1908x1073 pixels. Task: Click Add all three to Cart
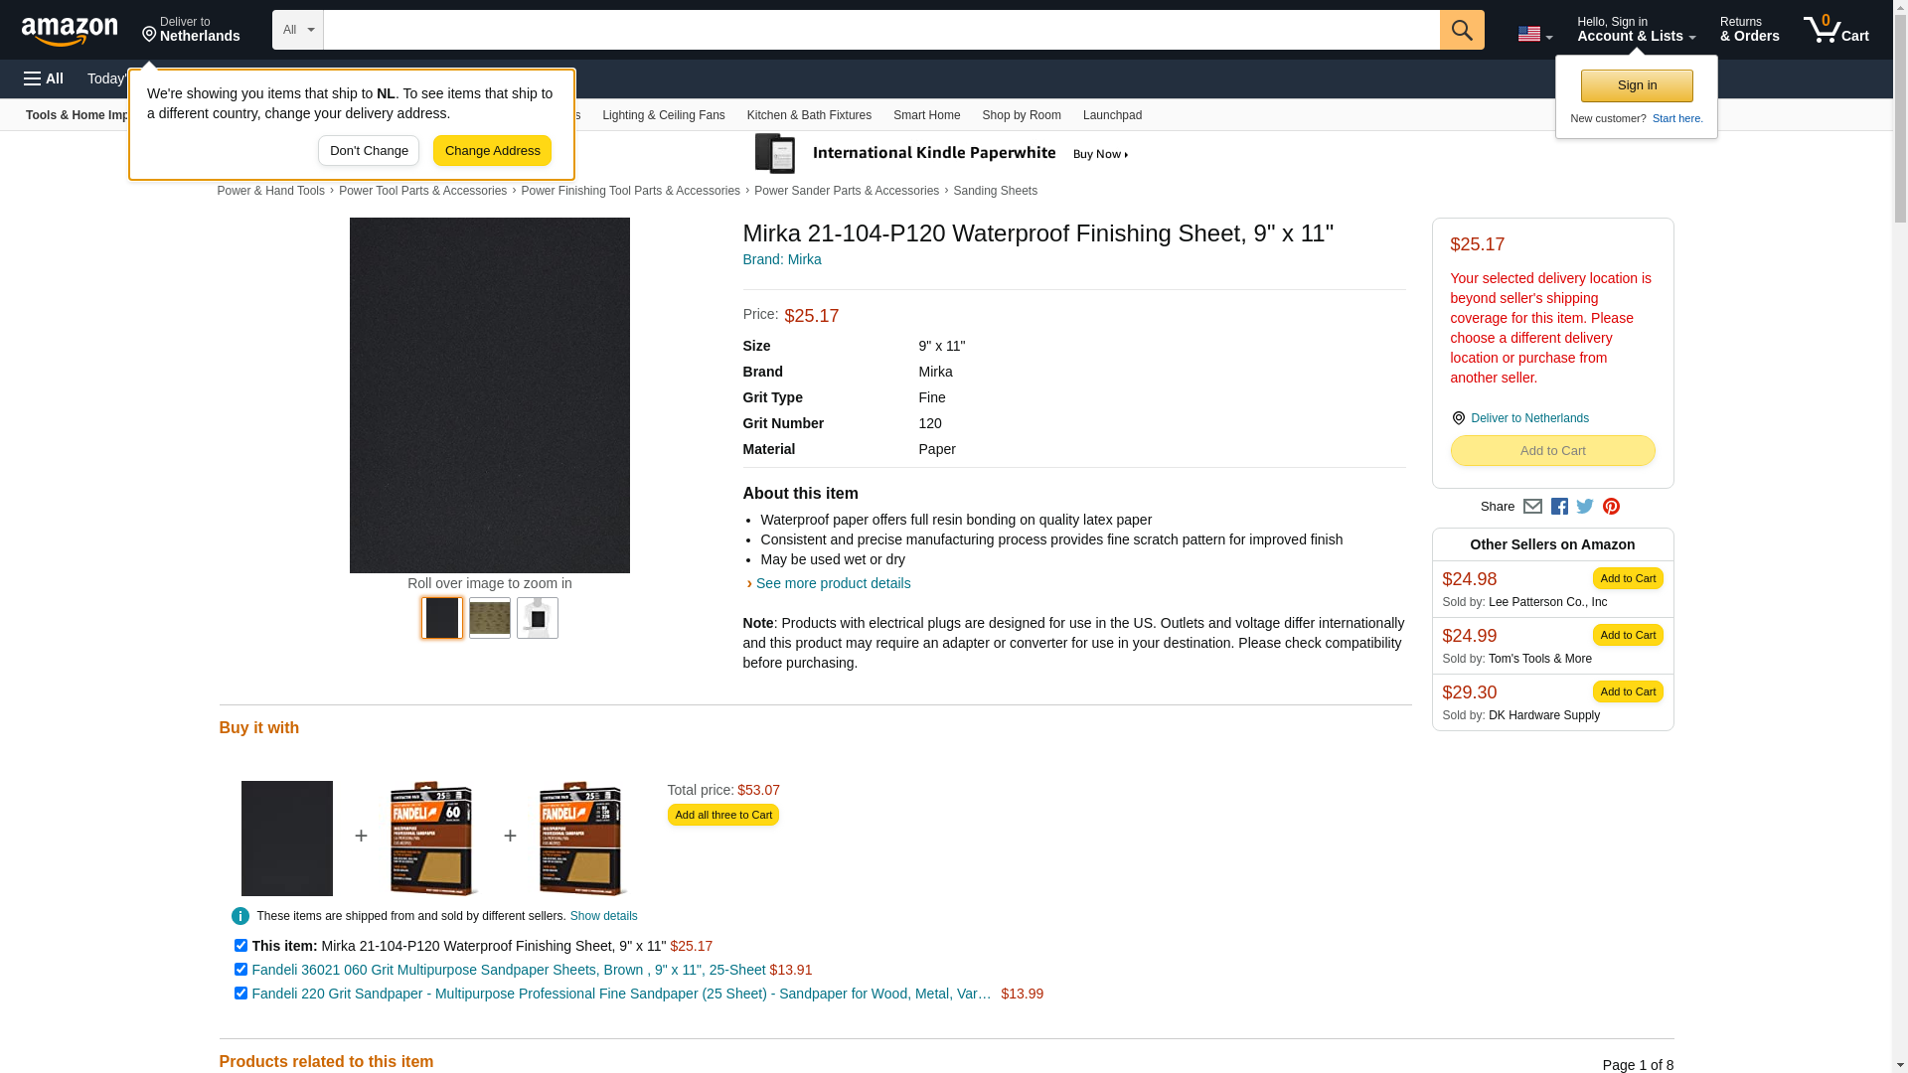pos(722,815)
